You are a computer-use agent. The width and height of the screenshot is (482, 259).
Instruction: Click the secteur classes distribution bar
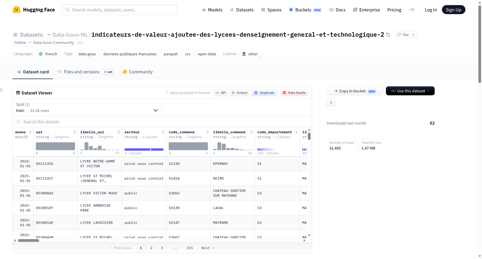(x=144, y=150)
